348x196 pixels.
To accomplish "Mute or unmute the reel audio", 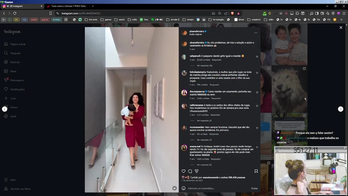I will point(175,188).
